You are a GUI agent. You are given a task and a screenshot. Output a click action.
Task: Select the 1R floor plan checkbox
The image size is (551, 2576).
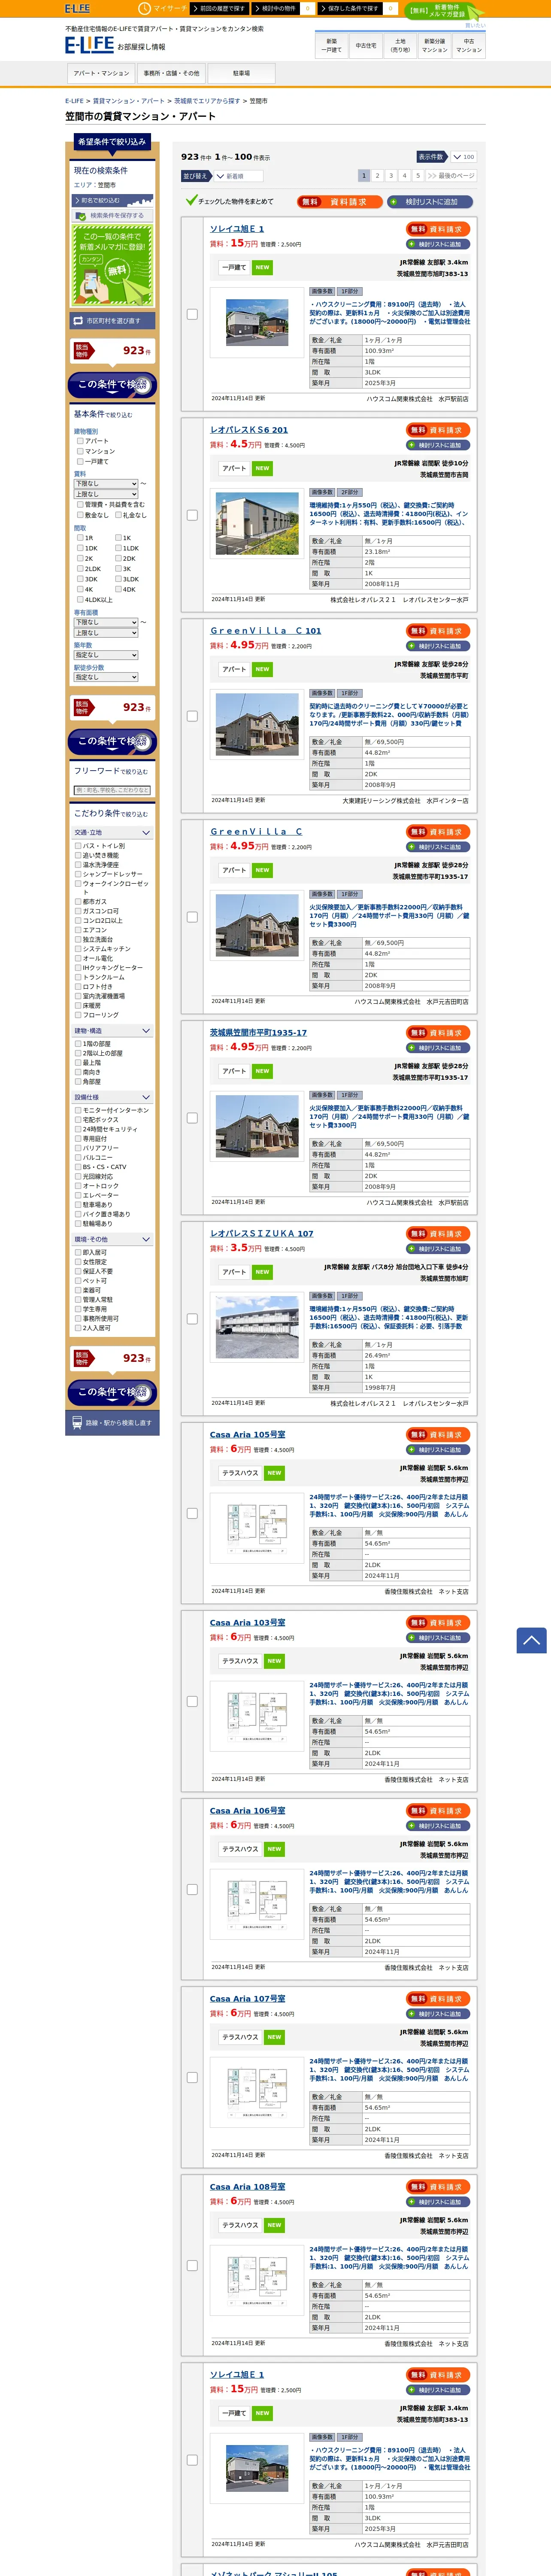point(80,538)
